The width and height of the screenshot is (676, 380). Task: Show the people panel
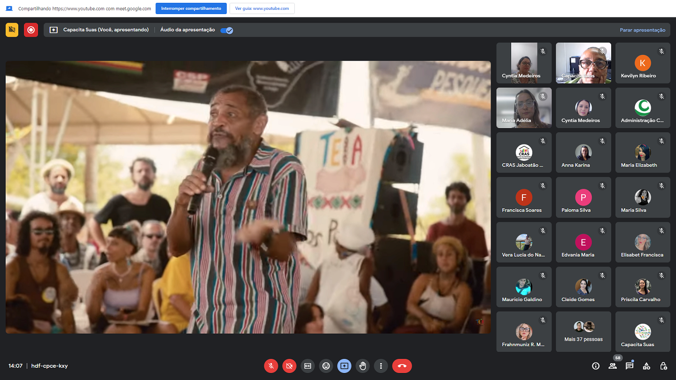613,366
